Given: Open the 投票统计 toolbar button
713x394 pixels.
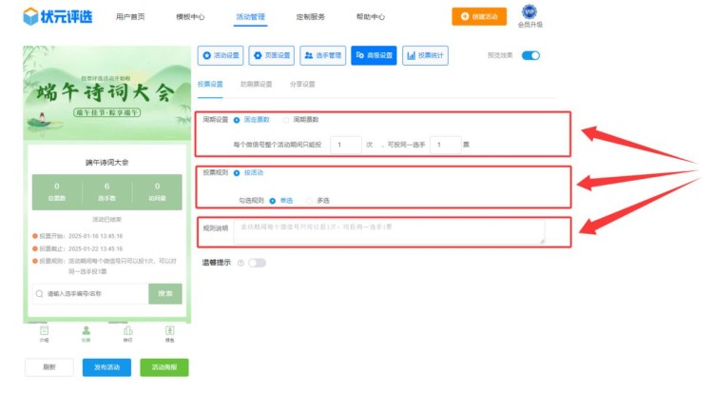Looking at the screenshot, I should (426, 56).
